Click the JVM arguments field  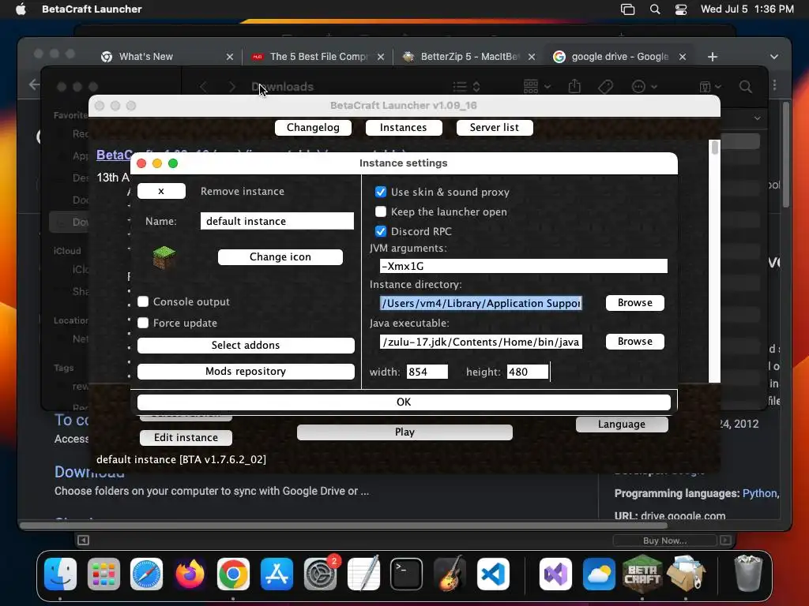[x=523, y=266]
